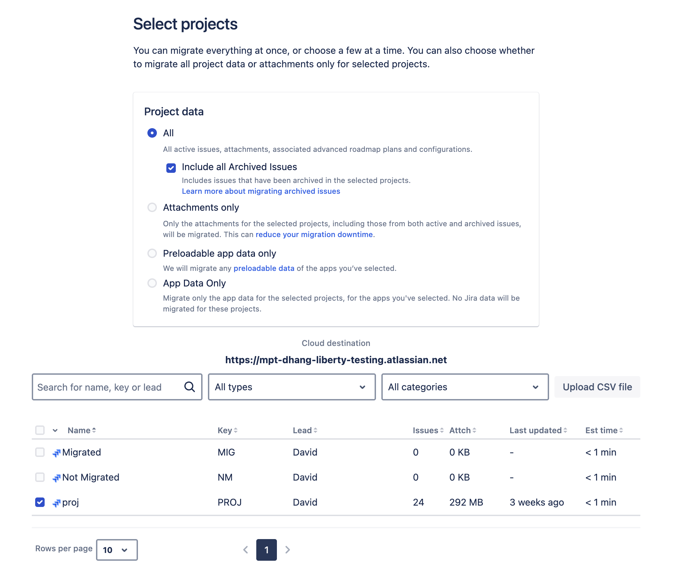The height and width of the screenshot is (580, 686).
Task: Toggle the select-all checkbox in table header
Action: click(x=40, y=430)
